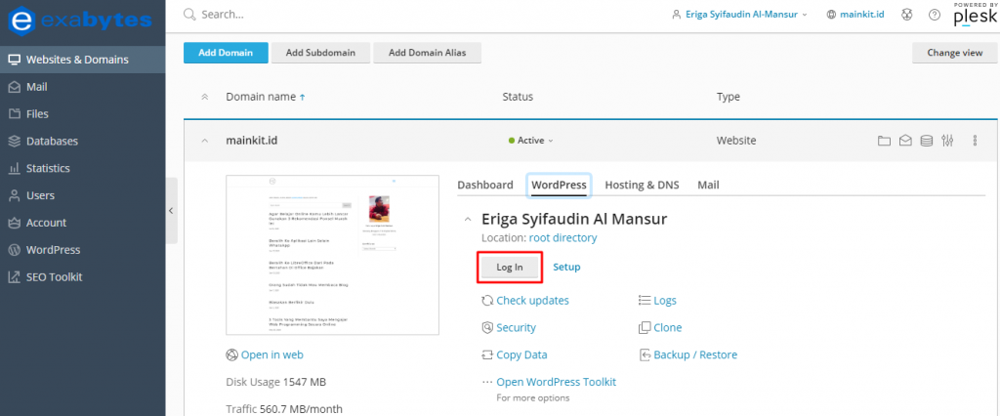Click the Security link

pos(516,327)
